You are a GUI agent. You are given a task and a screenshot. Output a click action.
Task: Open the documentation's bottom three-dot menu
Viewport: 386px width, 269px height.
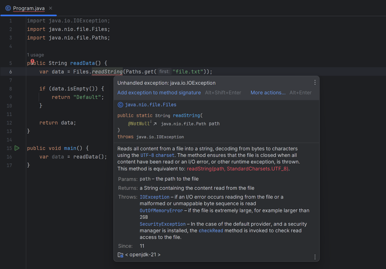coord(315,257)
